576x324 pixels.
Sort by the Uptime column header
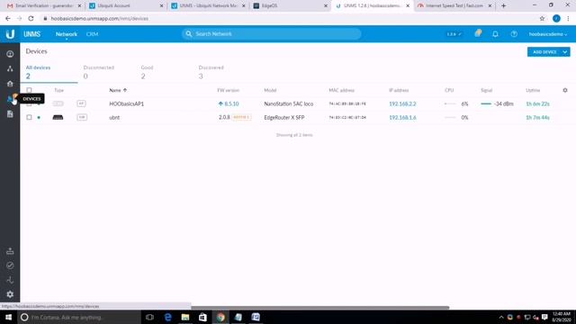[x=533, y=90]
